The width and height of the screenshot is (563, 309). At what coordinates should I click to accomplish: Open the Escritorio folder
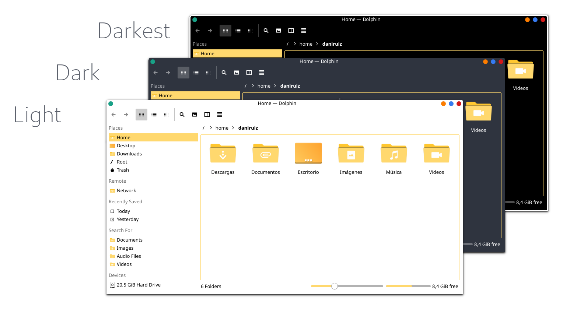(x=308, y=159)
